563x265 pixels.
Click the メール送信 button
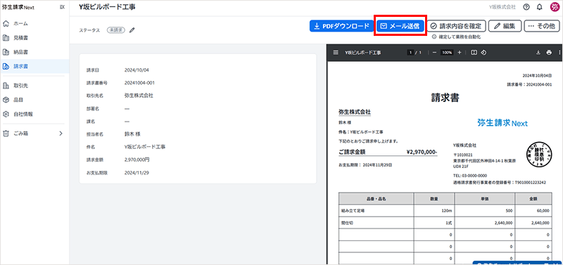pos(400,26)
